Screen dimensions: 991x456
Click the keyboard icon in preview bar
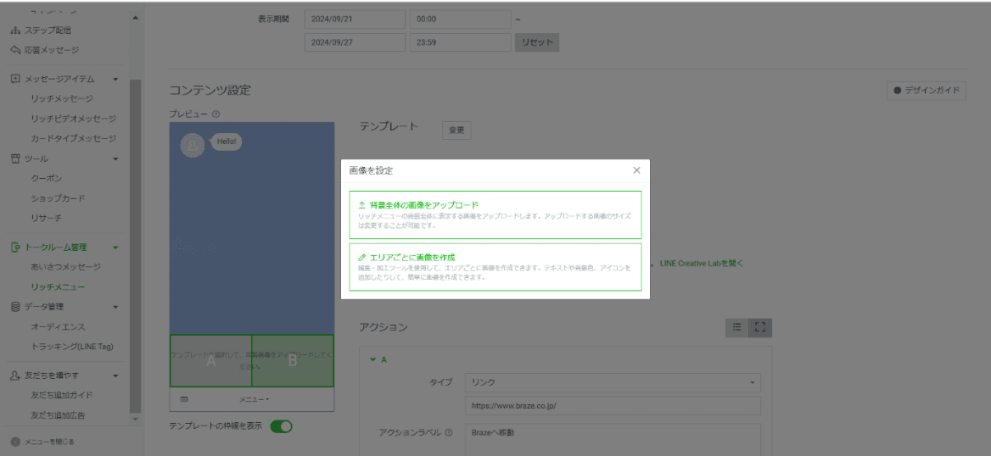(184, 398)
